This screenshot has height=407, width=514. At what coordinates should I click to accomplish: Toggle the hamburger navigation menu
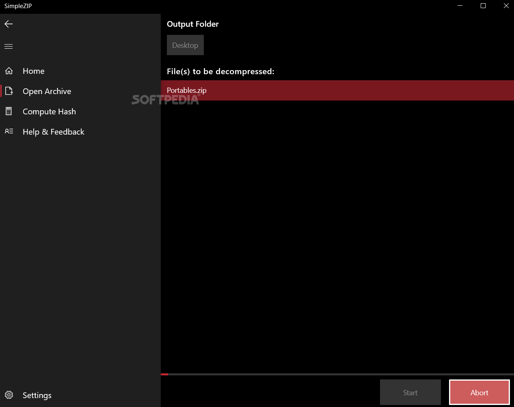click(9, 46)
